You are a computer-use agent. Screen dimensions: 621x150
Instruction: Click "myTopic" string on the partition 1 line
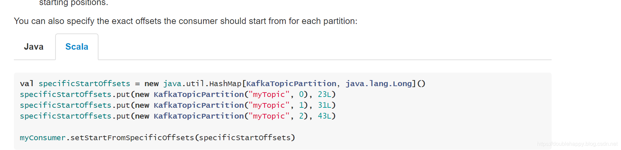click(269, 105)
